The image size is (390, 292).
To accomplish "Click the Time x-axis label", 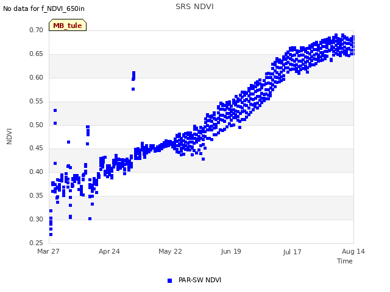I will click(x=345, y=261).
